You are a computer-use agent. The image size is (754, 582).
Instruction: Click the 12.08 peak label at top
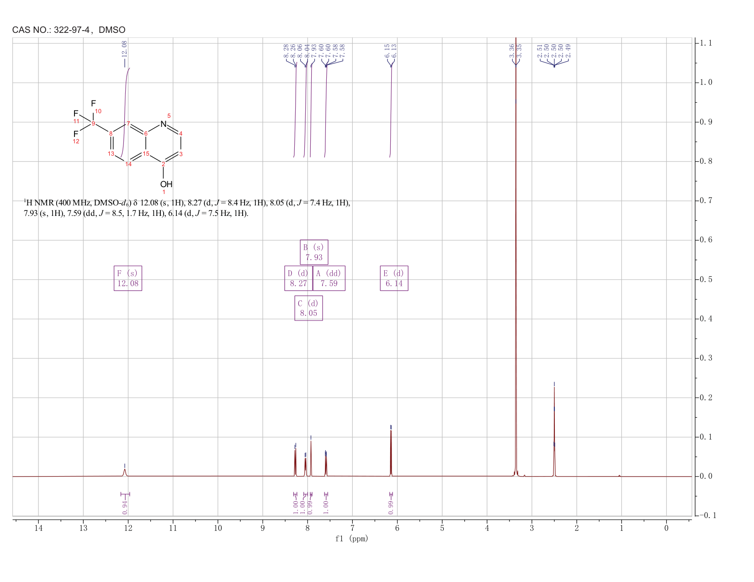[124, 48]
